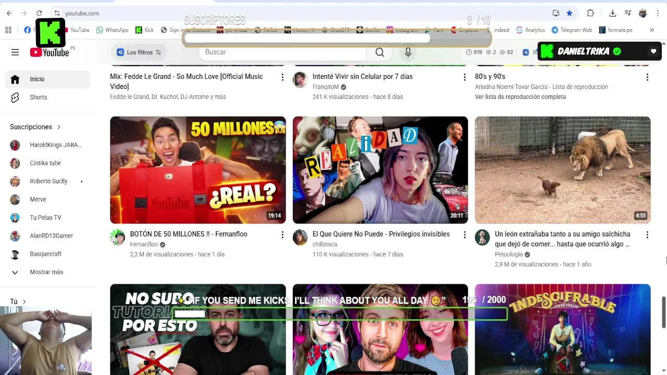Expand the Suscripciones section chevron

59,127
